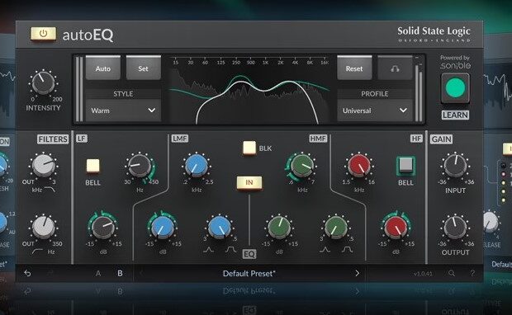Click the LMF gain dB knob
Viewport: 512px width, 315px height.
click(x=163, y=227)
